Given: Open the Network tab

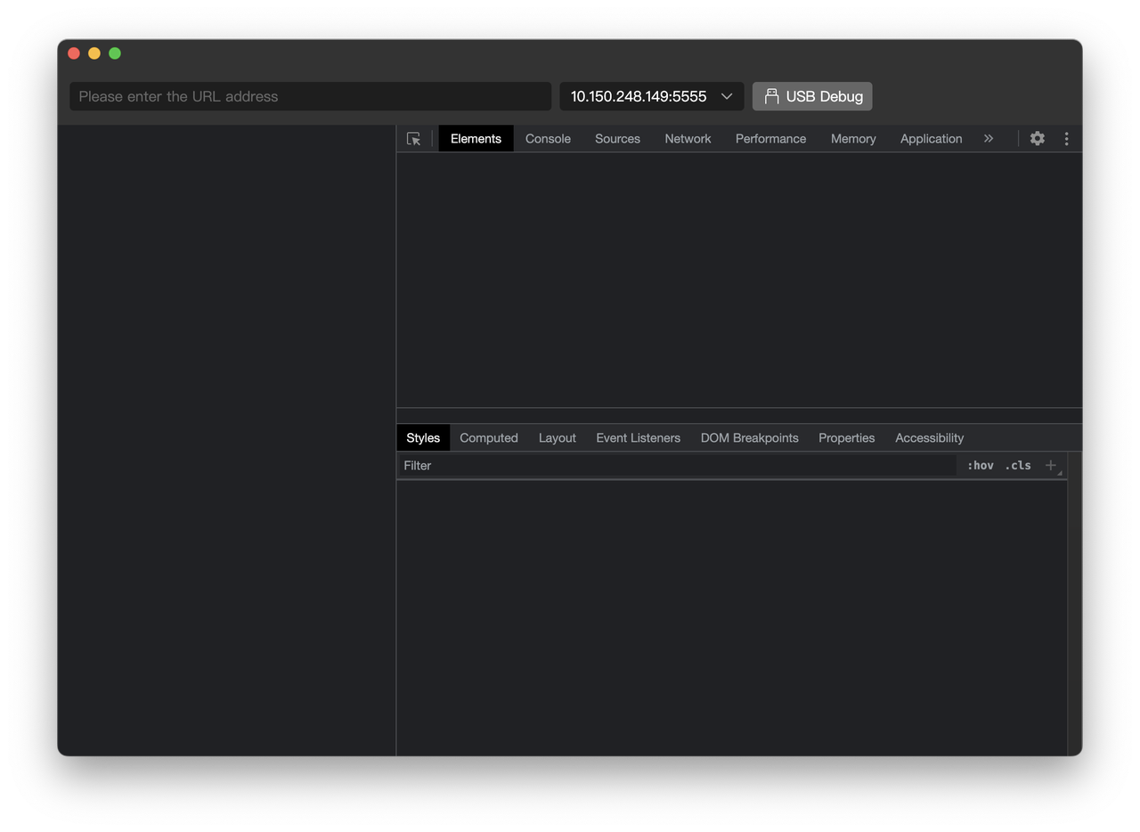Looking at the screenshot, I should coord(688,139).
